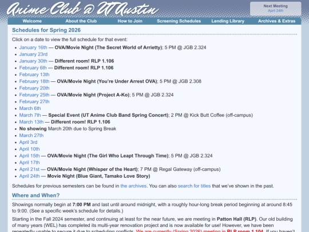
Task: Open April 10th schedule link
Action: (29, 149)
